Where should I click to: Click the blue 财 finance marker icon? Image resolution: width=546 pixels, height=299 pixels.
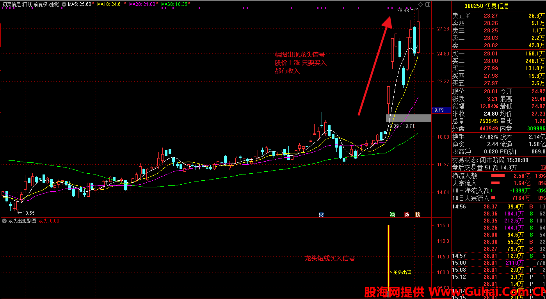pyautogui.click(x=321, y=214)
